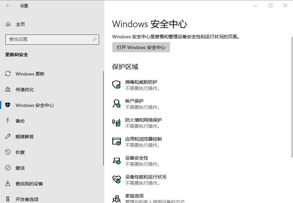Open 家庭选项 link
Viewport: 293px width, 203px height.
coord(134,196)
